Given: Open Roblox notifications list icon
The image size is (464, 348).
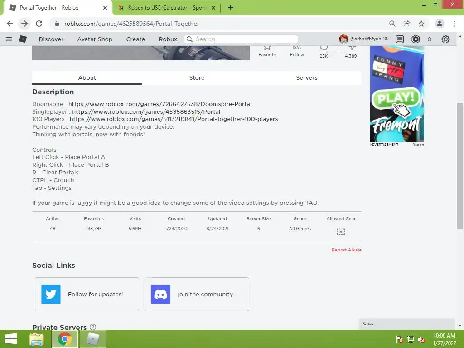Looking at the screenshot, I should pos(400,39).
